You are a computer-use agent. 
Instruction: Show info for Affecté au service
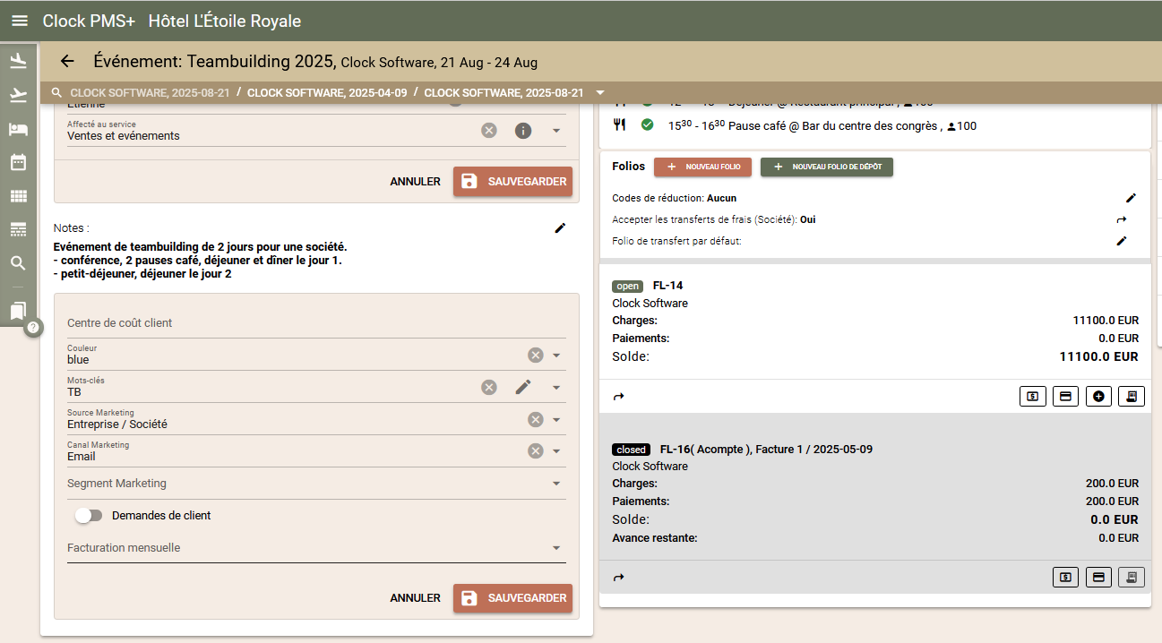pyautogui.click(x=523, y=131)
